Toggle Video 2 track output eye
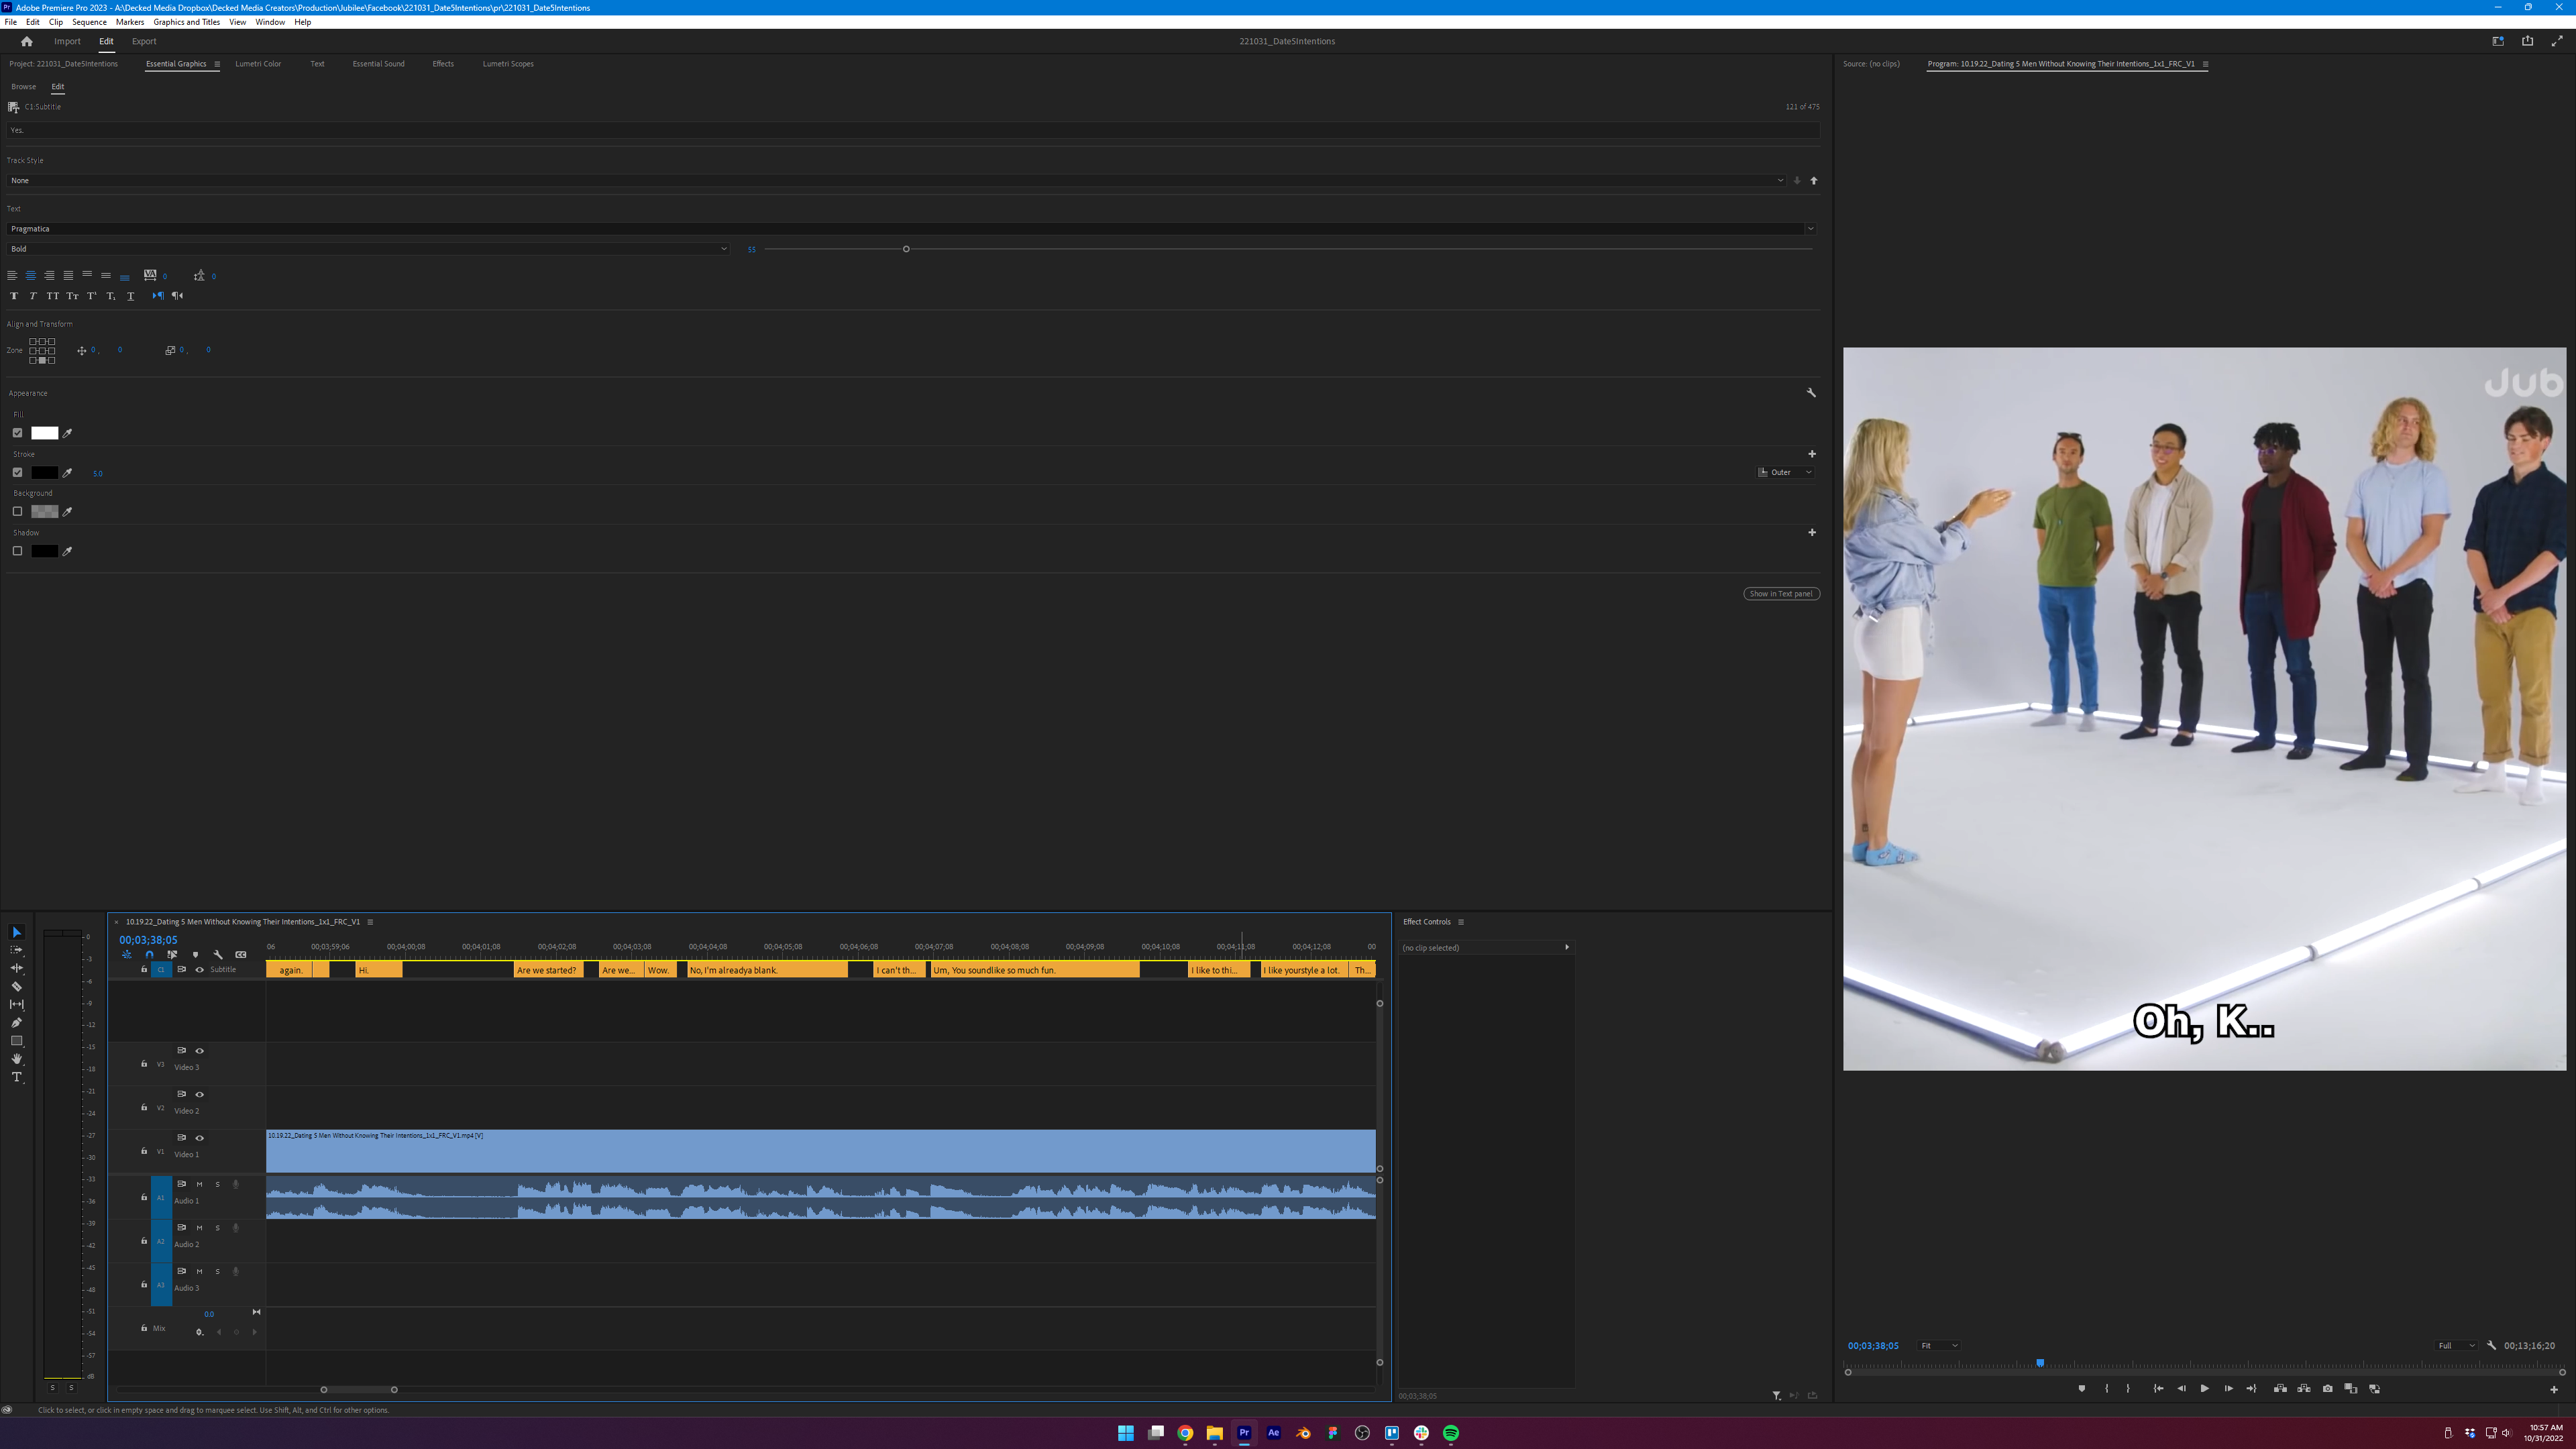Viewport: 2576px width, 1449px height. (x=199, y=1095)
